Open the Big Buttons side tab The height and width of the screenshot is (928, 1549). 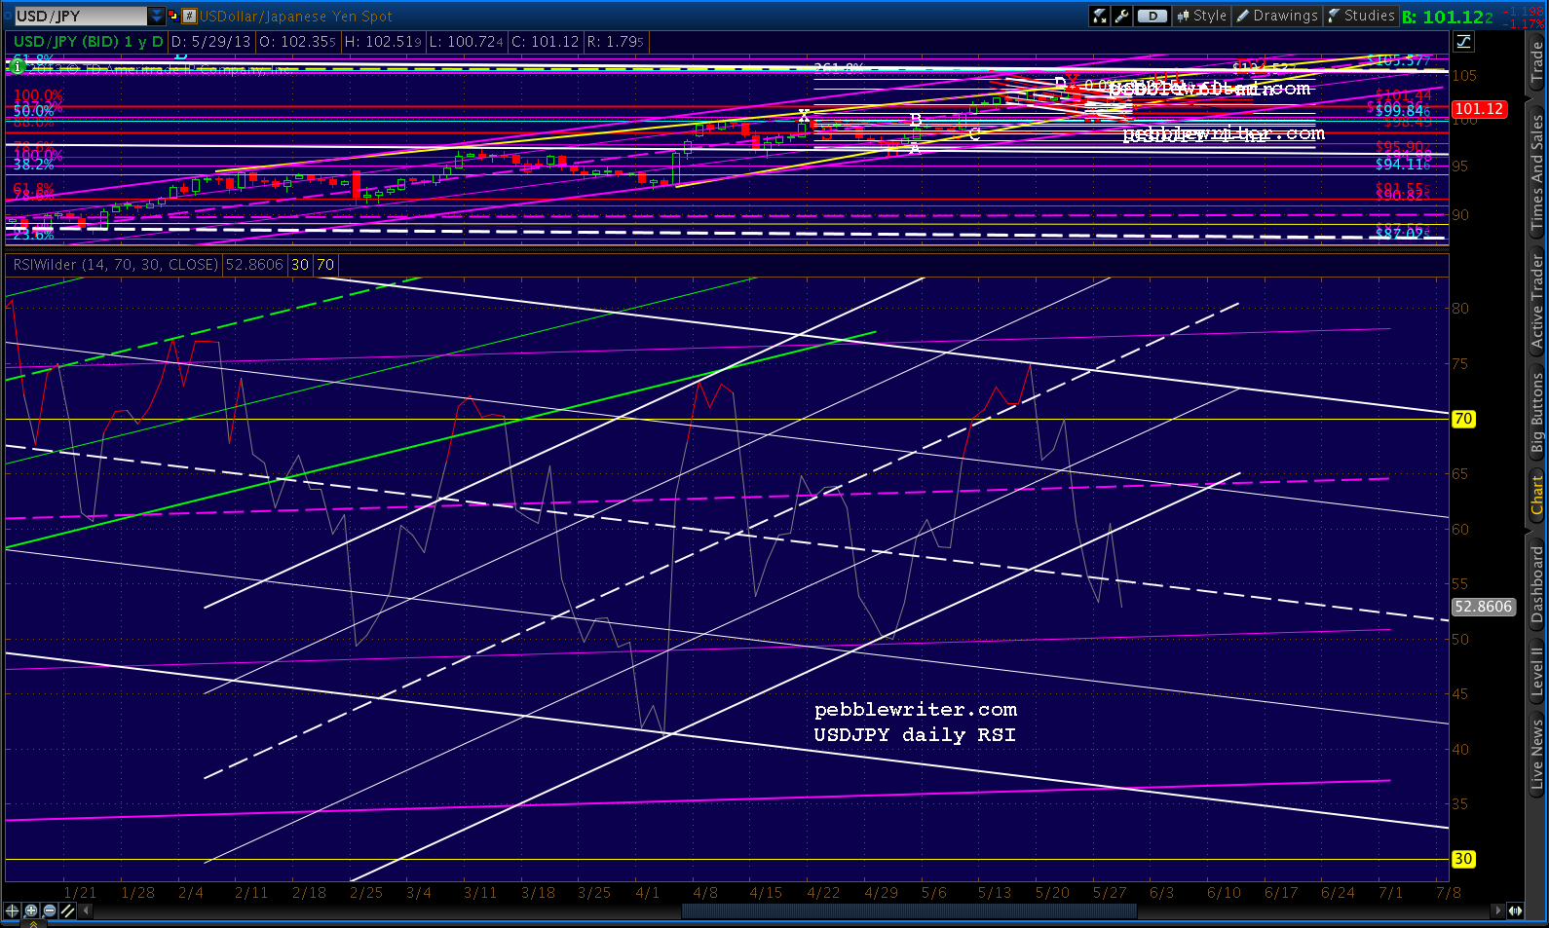tap(1537, 413)
